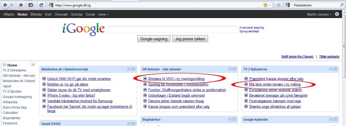Open the bookmarks star toolbar button
The height and width of the screenshot is (126, 346).
point(31,5)
